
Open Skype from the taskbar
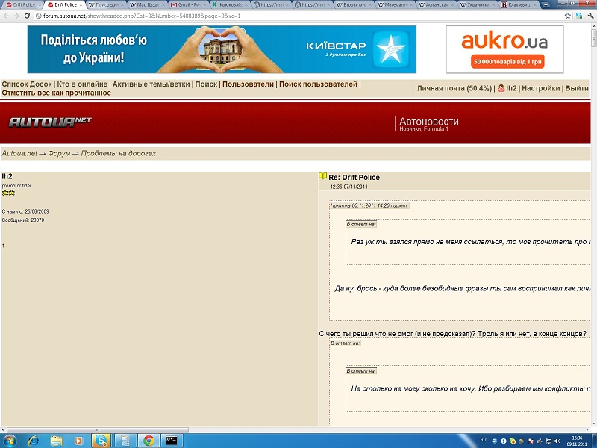click(101, 441)
